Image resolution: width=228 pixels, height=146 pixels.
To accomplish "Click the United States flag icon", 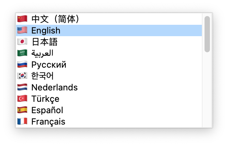I will (22, 30).
